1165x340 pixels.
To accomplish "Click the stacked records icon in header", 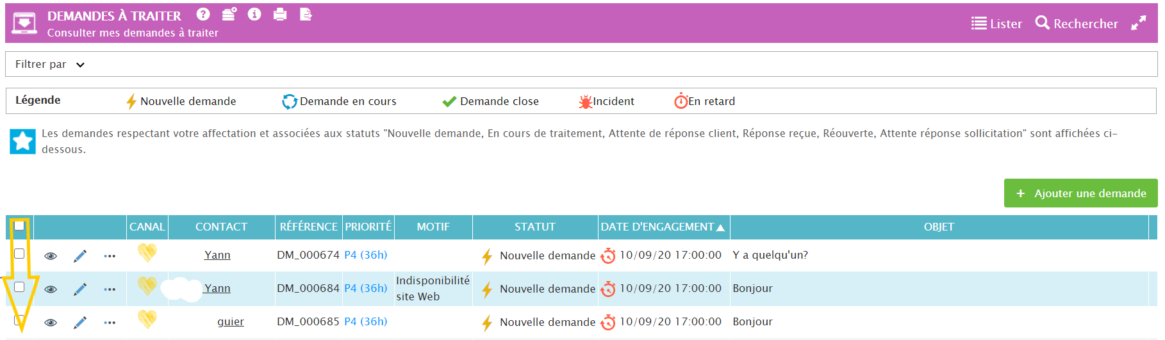I will tap(229, 14).
